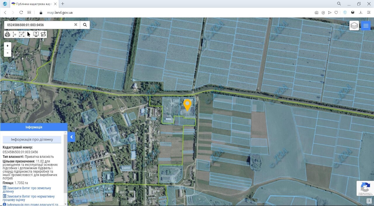The width and height of the screenshot is (374, 206).
Task: Zoom in the map with plus
Action: 8,46
